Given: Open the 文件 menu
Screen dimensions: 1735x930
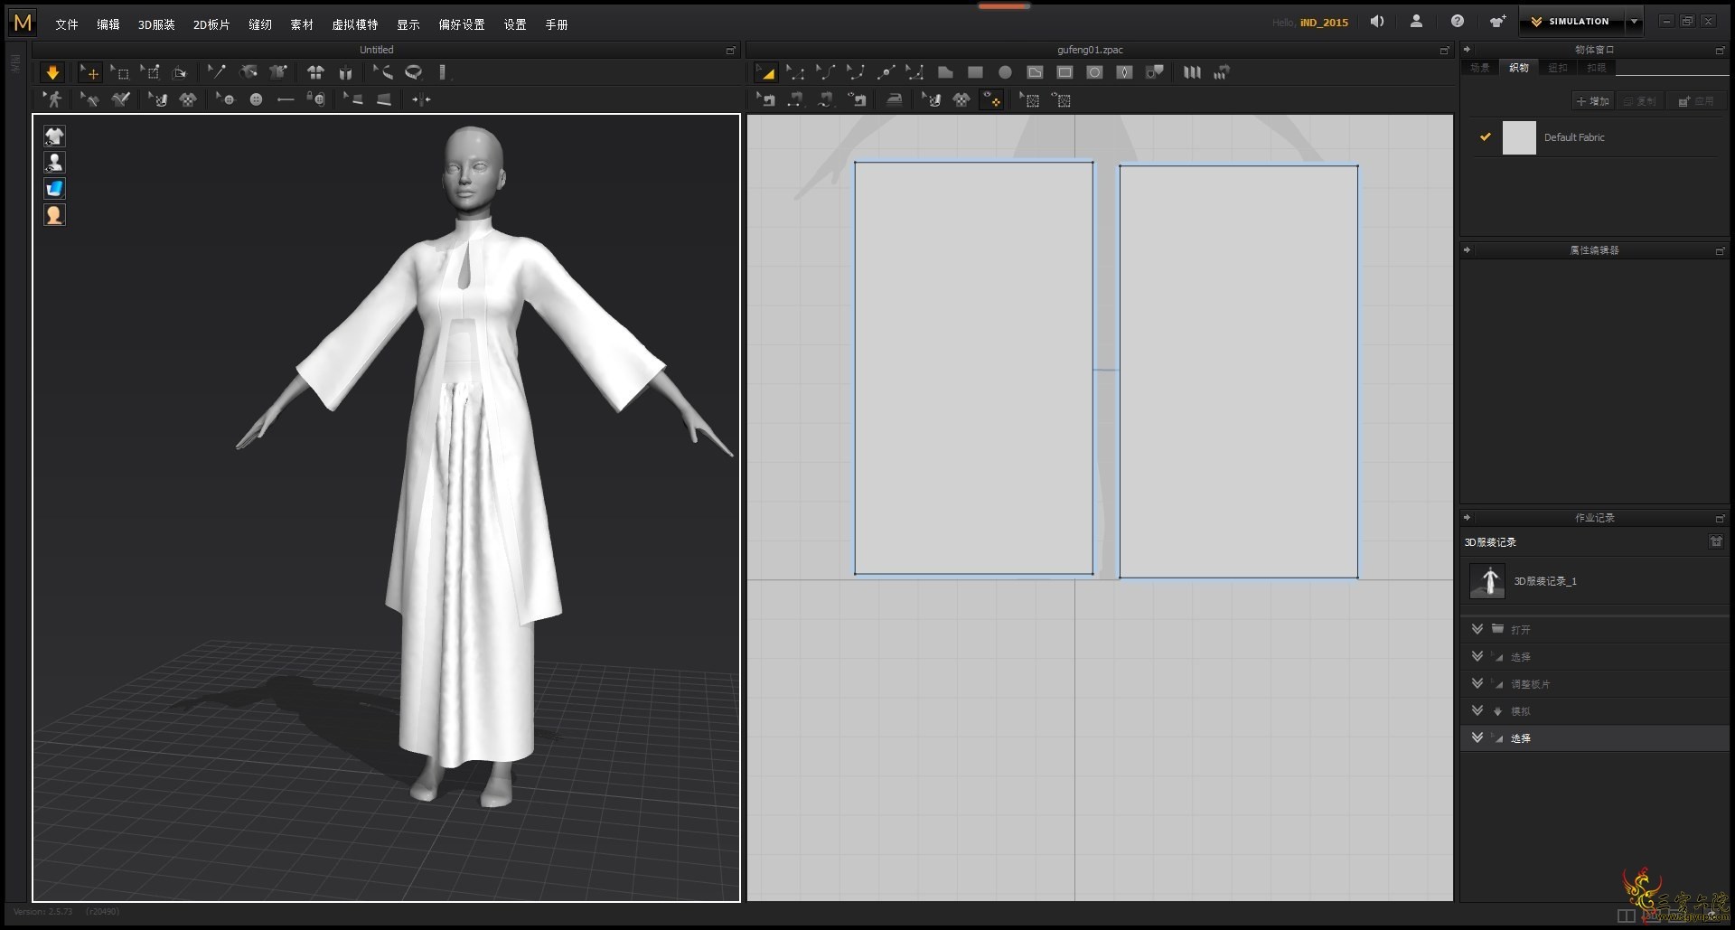Looking at the screenshot, I should pyautogui.click(x=66, y=24).
